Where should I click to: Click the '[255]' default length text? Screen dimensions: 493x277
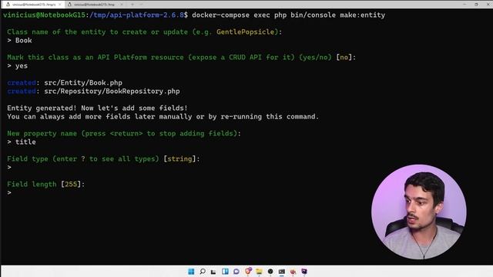click(x=71, y=184)
